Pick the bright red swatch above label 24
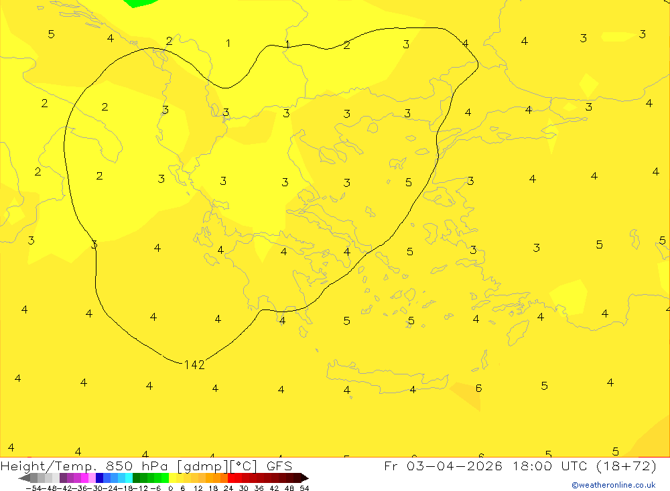 point(231,478)
